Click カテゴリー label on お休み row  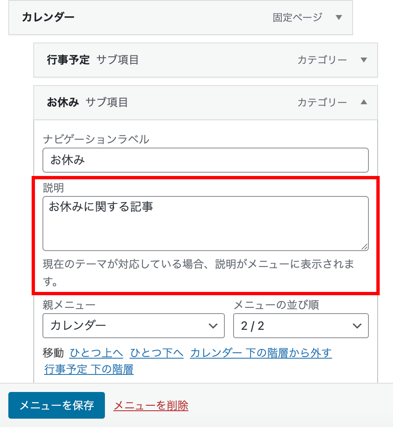pyautogui.click(x=322, y=102)
